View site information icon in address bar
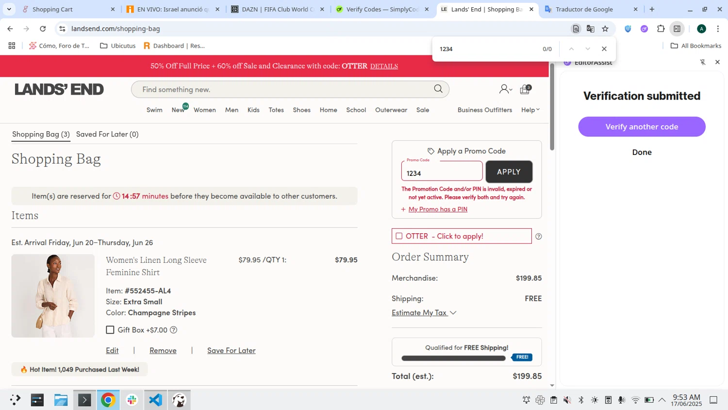The width and height of the screenshot is (728, 410). [x=62, y=29]
